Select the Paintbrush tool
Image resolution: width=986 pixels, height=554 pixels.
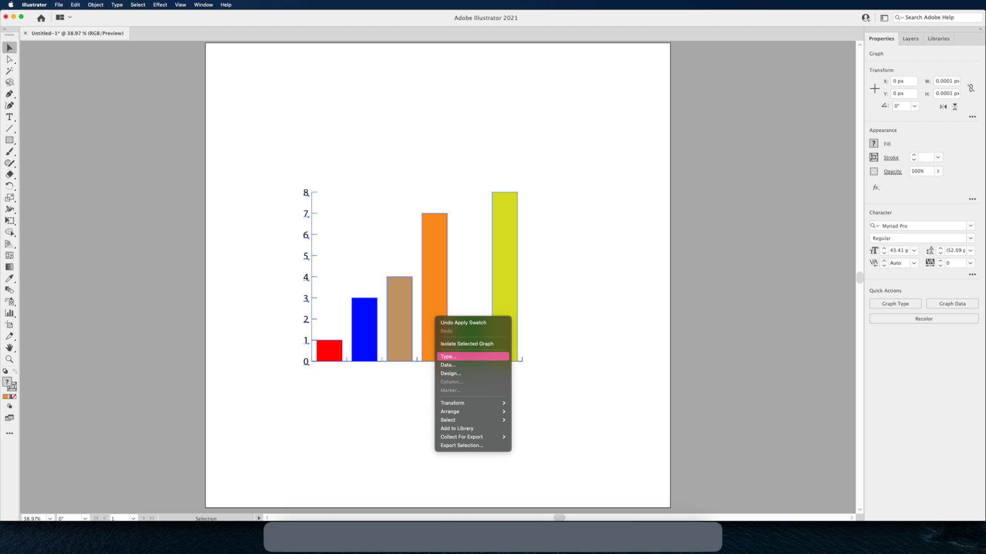[9, 151]
